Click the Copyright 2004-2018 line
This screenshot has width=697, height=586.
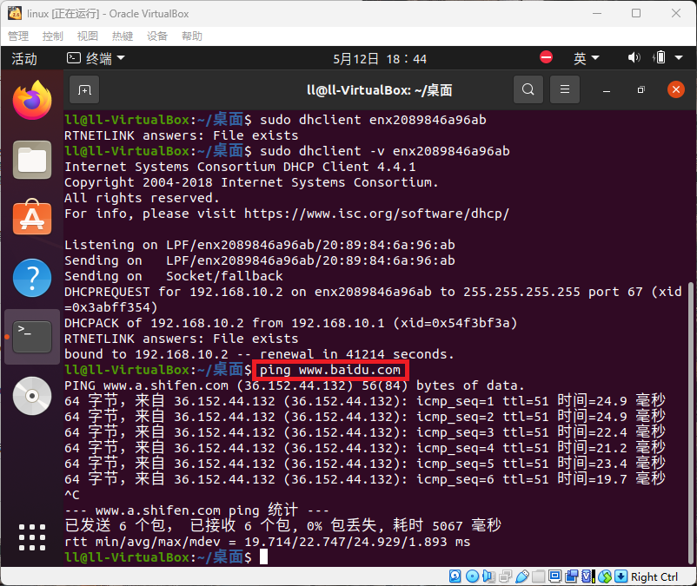coord(251,182)
